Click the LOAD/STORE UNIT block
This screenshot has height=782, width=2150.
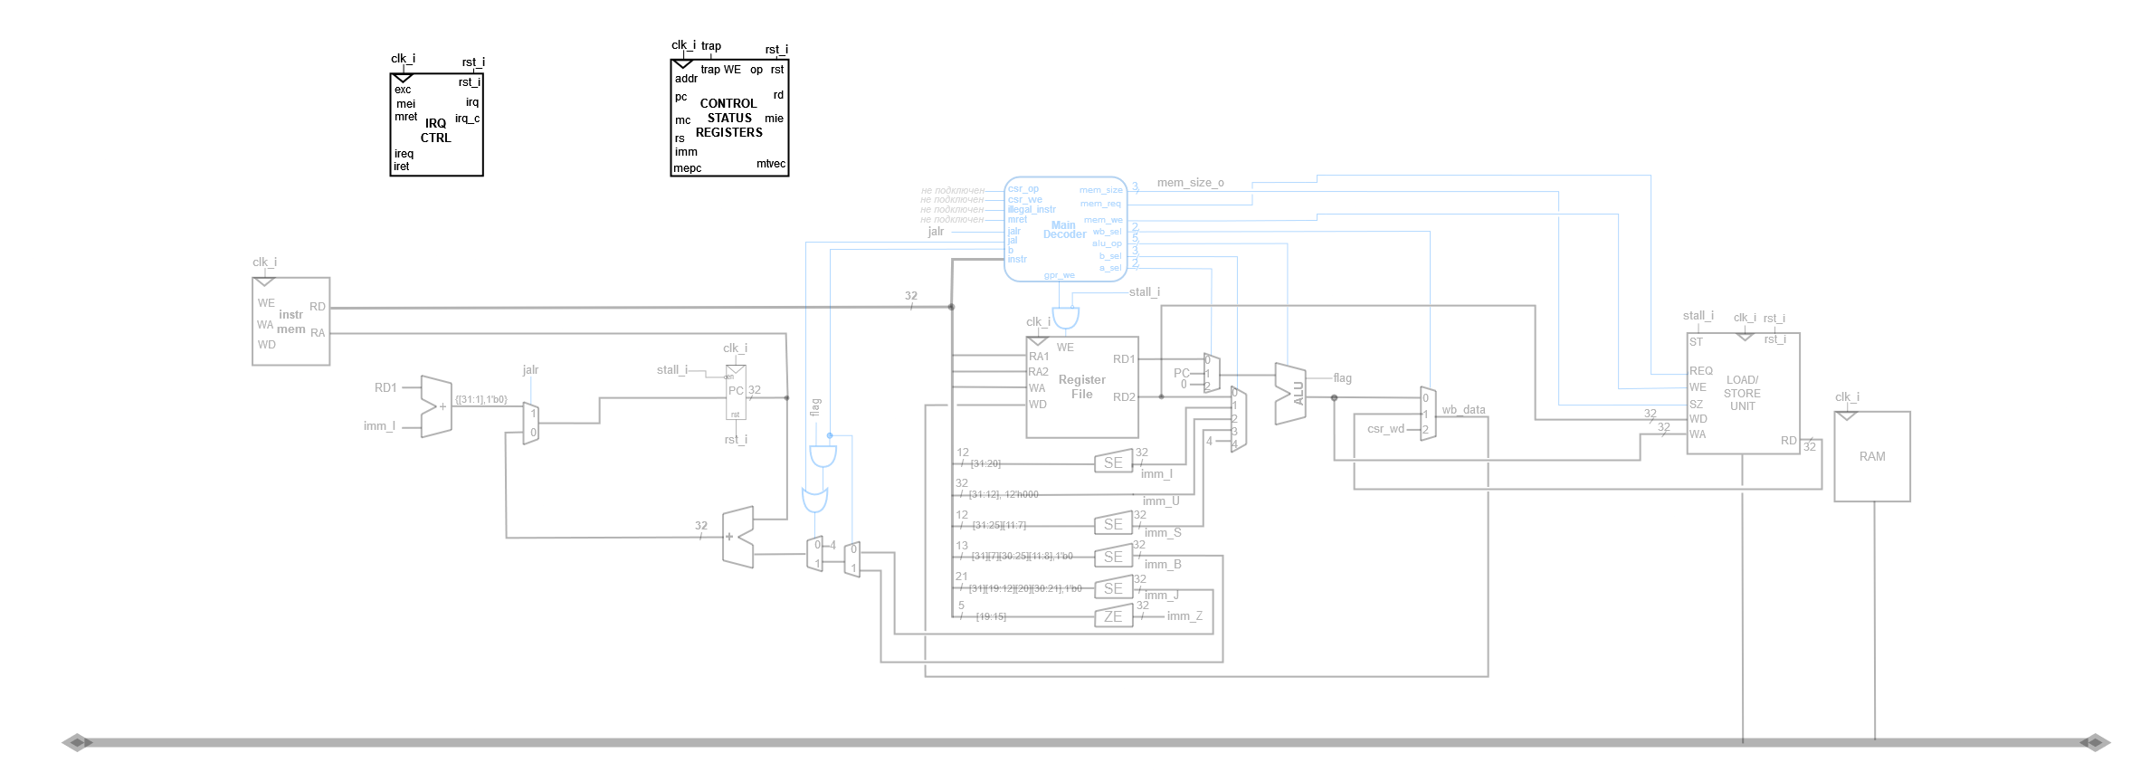1744,394
